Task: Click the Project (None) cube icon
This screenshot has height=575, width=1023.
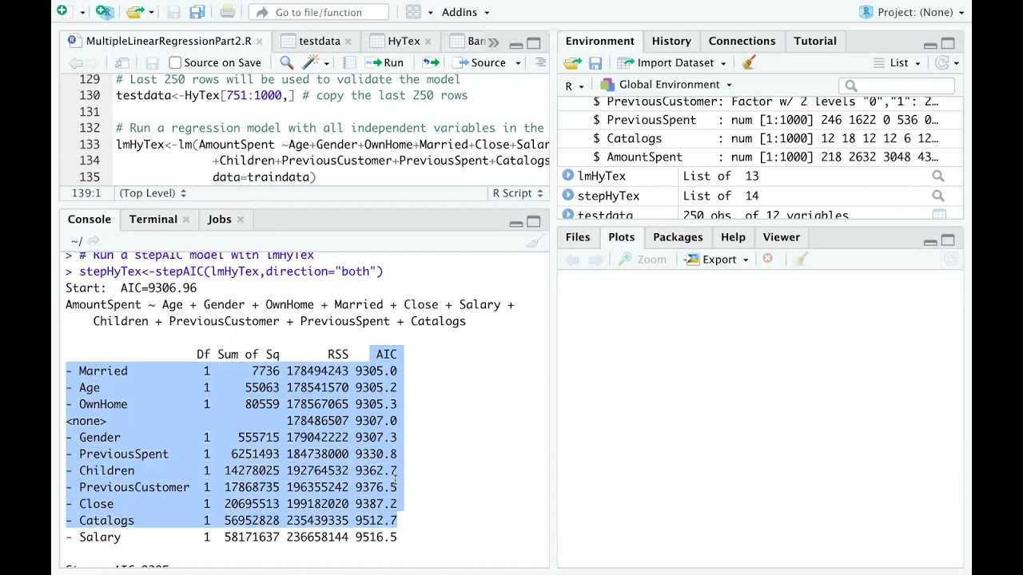Action: tap(866, 12)
